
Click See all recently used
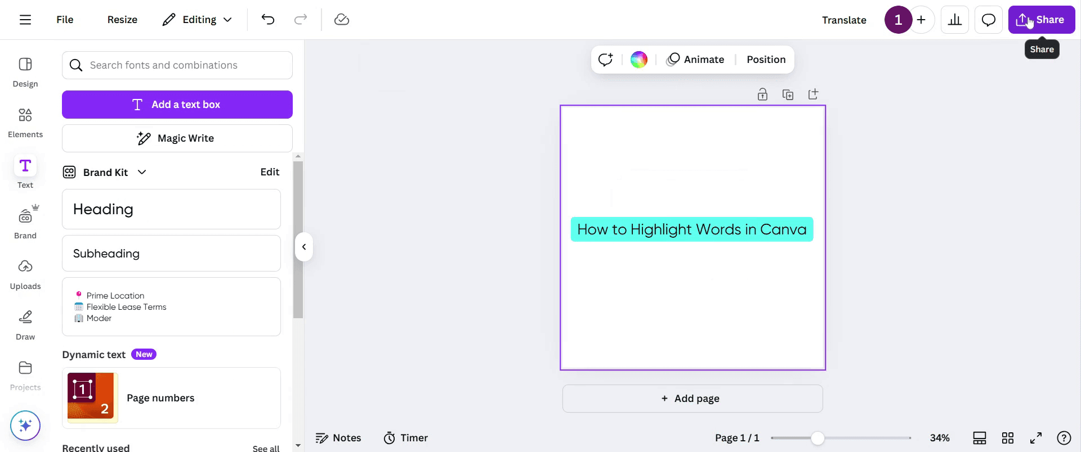click(266, 448)
